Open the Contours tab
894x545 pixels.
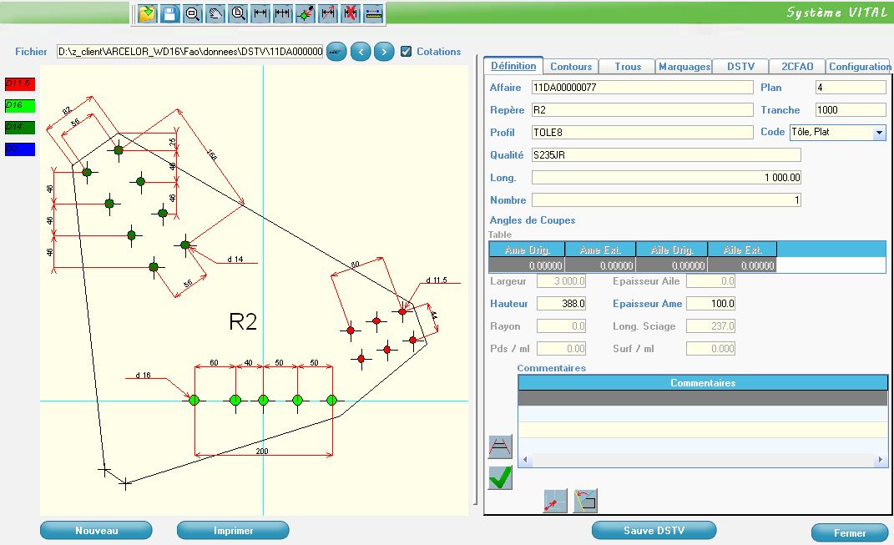571,67
